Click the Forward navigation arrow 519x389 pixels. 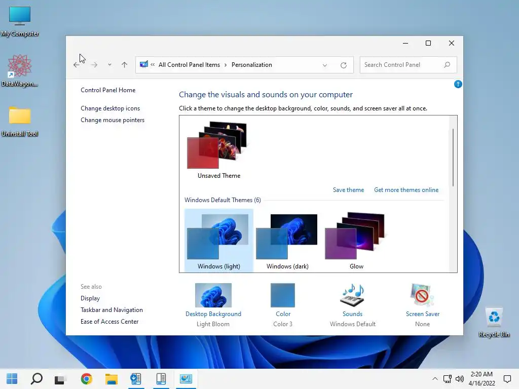click(x=94, y=65)
